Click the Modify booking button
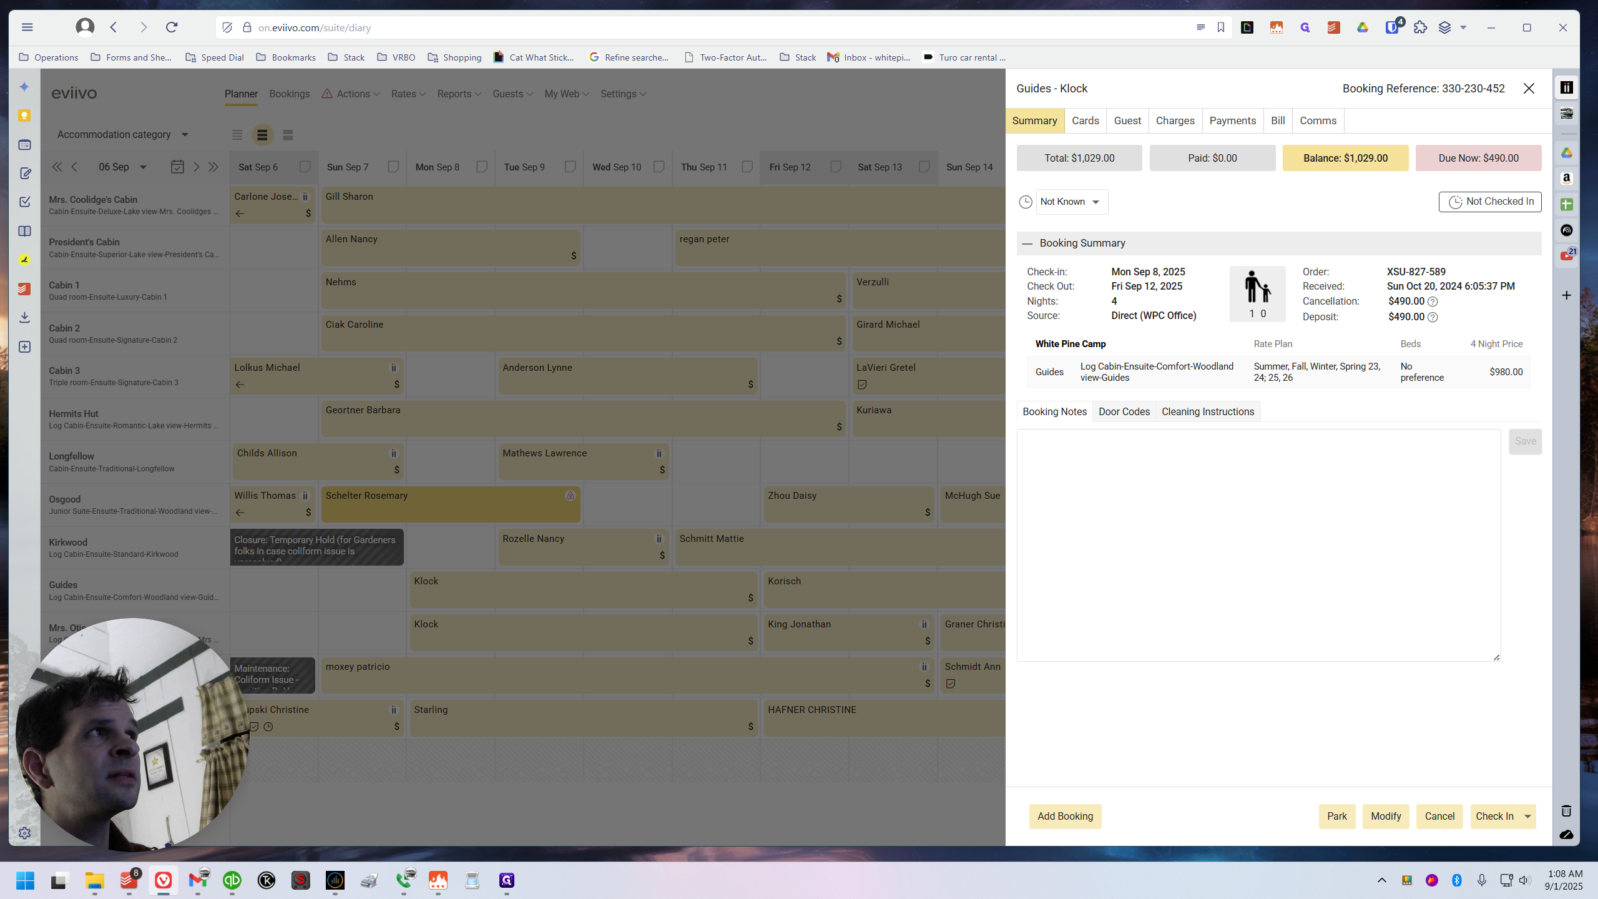The width and height of the screenshot is (1598, 899). coord(1386,817)
